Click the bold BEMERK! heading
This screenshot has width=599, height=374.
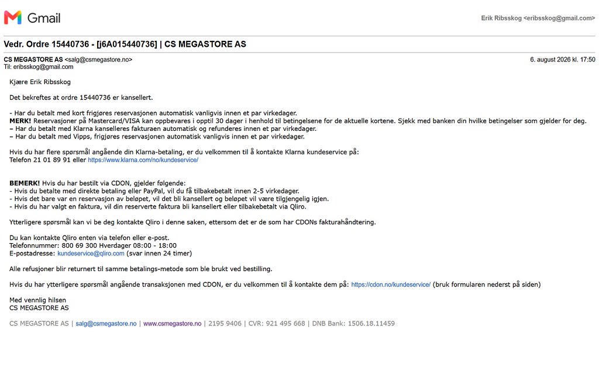pos(25,183)
